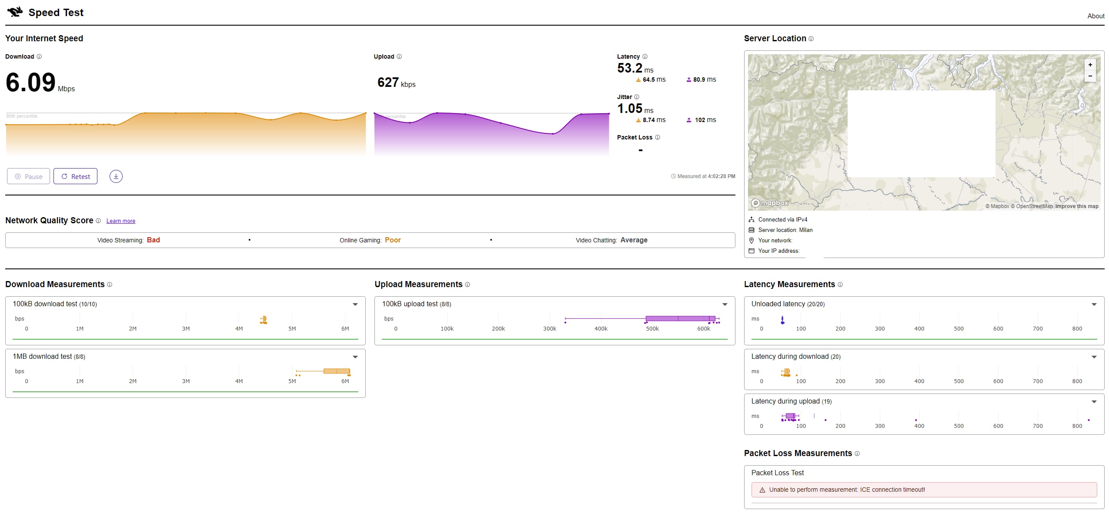Expand the 100kB download test panel
Image resolution: width=1109 pixels, height=513 pixels.
[355, 304]
